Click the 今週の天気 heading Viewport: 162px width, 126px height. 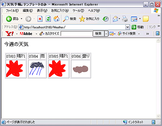point(16,44)
